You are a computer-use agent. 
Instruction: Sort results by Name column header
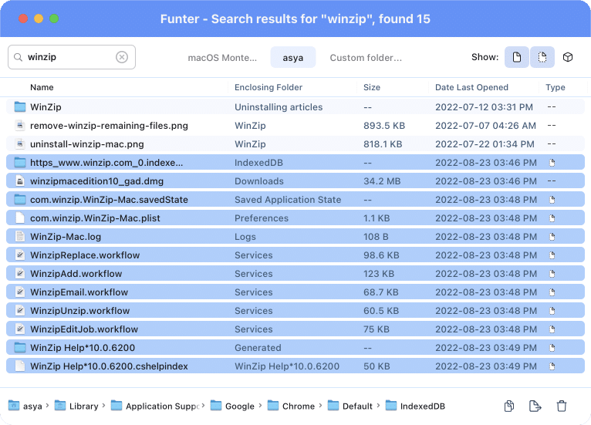click(42, 87)
